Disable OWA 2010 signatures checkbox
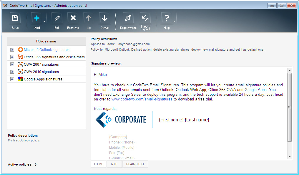Viewport: 299px width, 175px height. (x=12, y=72)
